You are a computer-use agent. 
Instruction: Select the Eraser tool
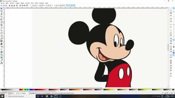tap(1, 49)
